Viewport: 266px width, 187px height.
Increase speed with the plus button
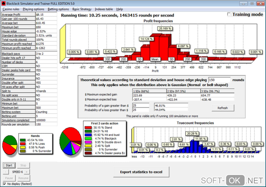27,172
